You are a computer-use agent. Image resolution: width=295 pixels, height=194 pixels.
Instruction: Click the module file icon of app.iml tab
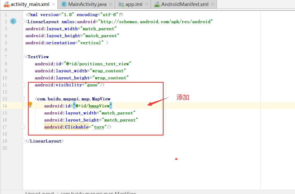tap(121, 4)
